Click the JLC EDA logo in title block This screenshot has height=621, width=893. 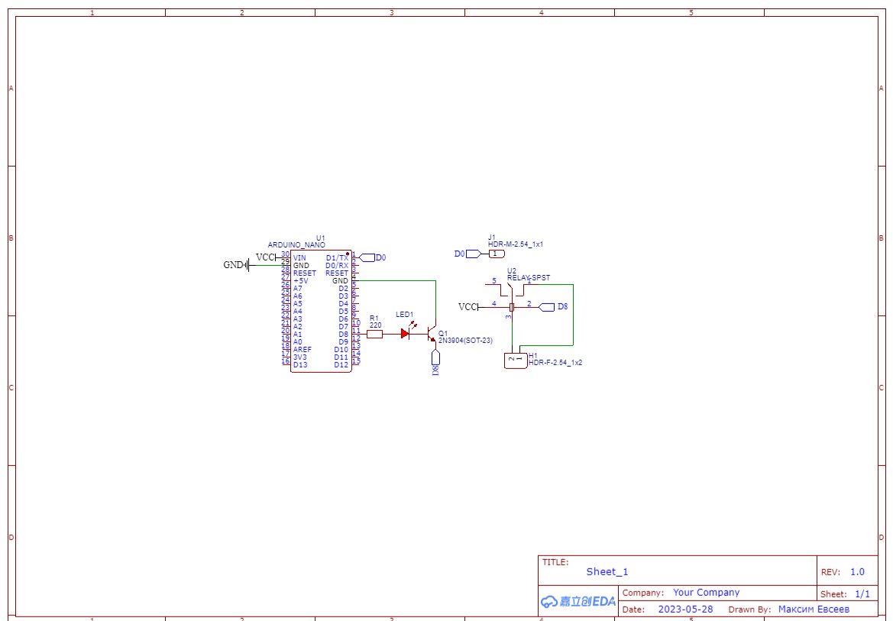578,601
